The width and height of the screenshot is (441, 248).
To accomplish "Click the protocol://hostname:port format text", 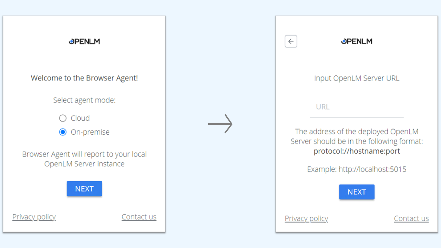I will pyautogui.click(x=357, y=151).
